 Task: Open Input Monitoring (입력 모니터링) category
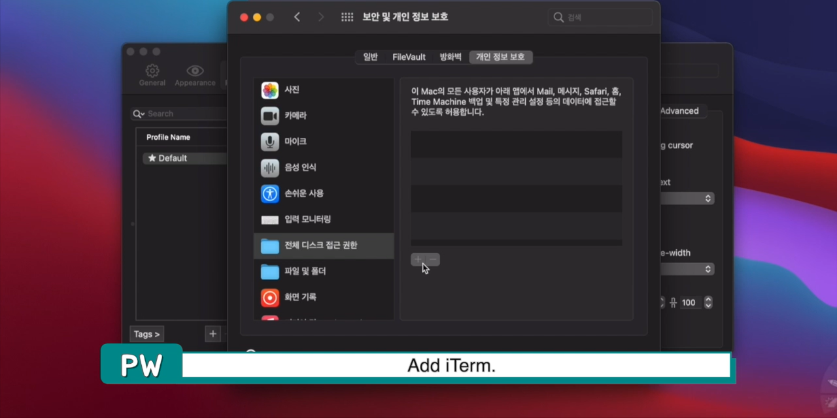click(x=324, y=219)
